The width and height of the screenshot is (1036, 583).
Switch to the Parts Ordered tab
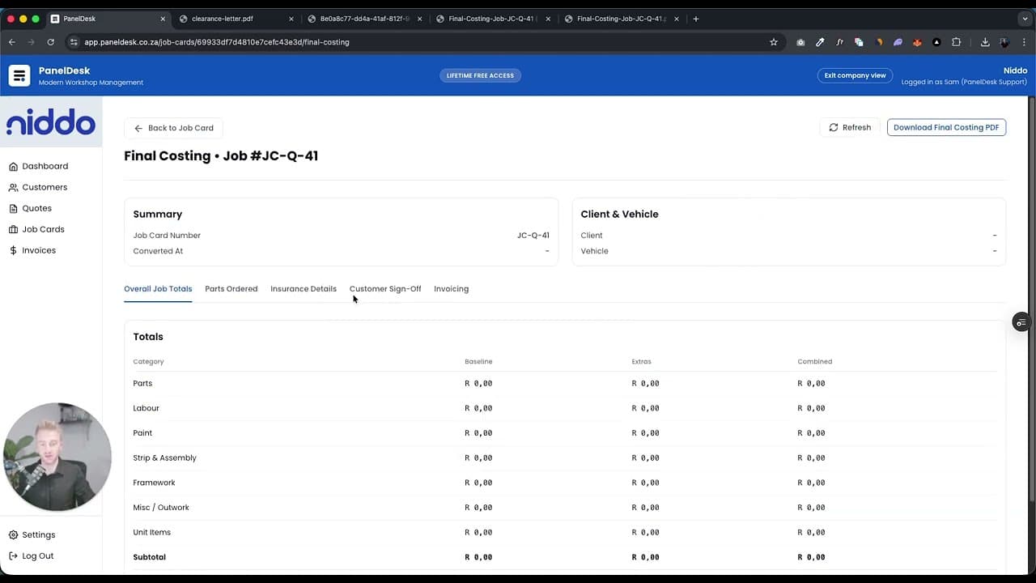pos(231,288)
